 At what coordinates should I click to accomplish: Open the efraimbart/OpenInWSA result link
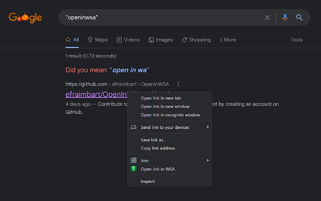(94, 94)
